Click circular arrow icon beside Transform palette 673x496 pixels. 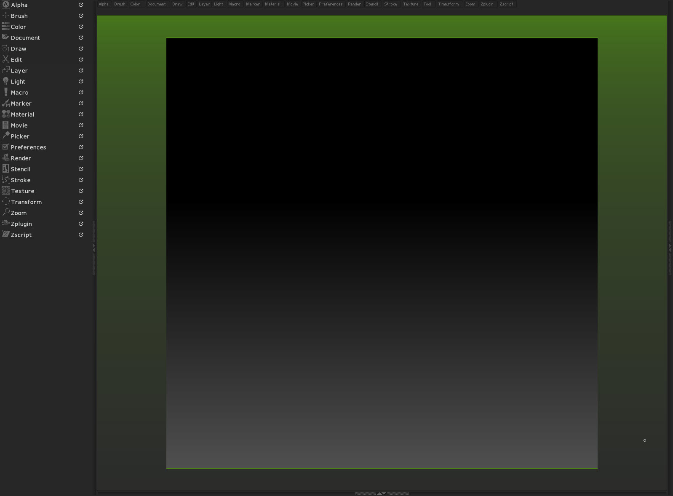point(81,202)
